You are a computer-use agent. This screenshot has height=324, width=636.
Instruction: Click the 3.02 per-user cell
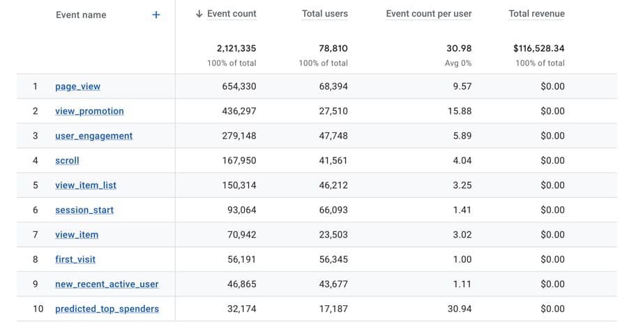[x=462, y=235]
